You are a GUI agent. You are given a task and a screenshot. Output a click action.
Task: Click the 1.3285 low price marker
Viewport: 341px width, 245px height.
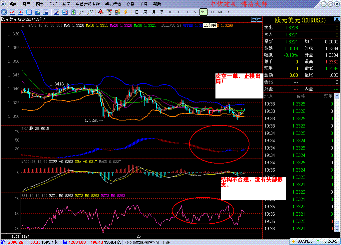point(91,120)
